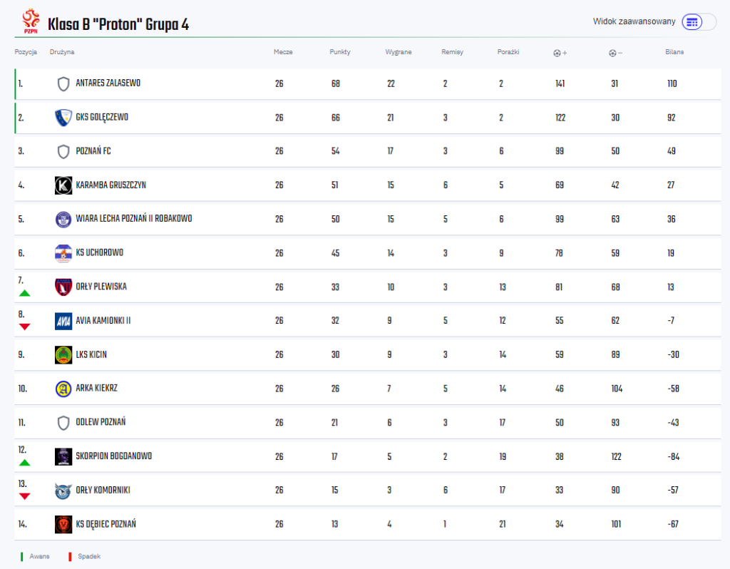Open SKORPION BOGDANOWO team name

[113, 456]
